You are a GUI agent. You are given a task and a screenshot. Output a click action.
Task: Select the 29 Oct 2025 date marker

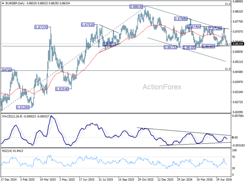(x=145, y=179)
